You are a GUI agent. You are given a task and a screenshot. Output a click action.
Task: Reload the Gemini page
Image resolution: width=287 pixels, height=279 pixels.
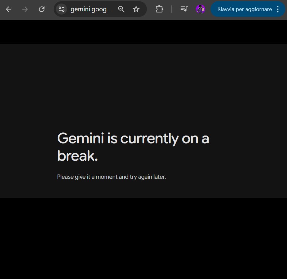coord(42,9)
